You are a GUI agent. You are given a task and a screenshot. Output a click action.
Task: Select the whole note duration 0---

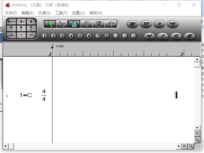[11, 21]
